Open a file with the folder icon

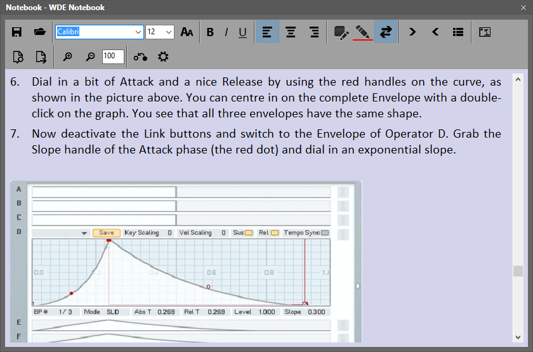coord(40,32)
